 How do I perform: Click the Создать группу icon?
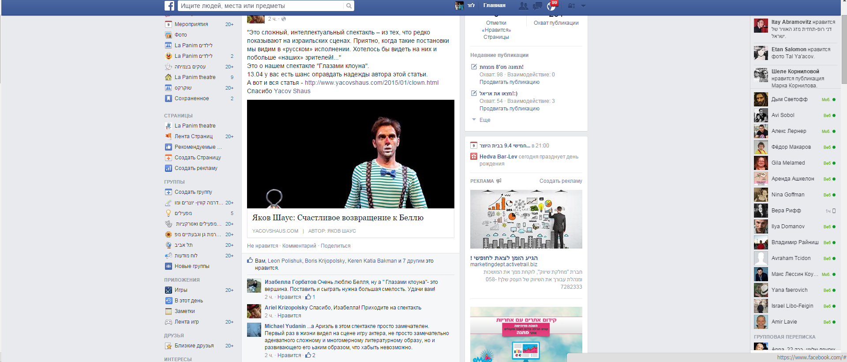click(x=168, y=192)
